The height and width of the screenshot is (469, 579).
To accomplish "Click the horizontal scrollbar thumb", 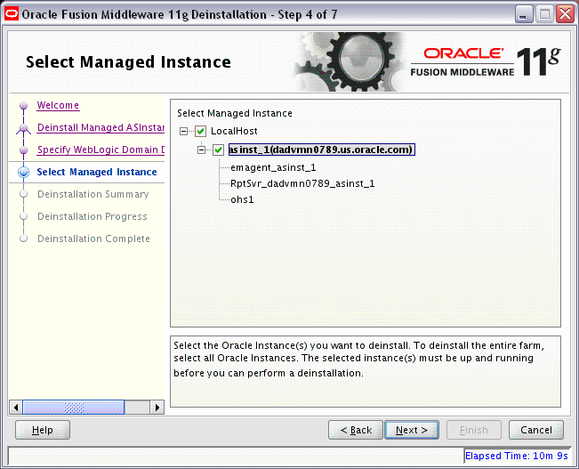I will coord(74,408).
